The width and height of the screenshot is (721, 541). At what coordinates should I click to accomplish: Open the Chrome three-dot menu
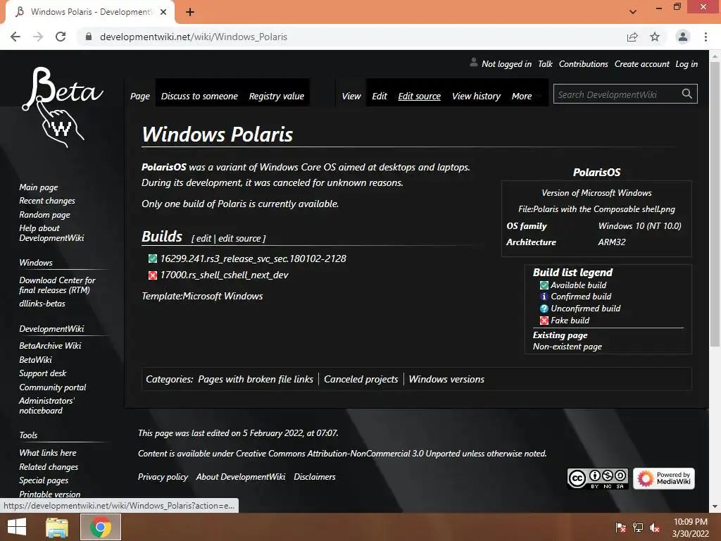click(706, 37)
